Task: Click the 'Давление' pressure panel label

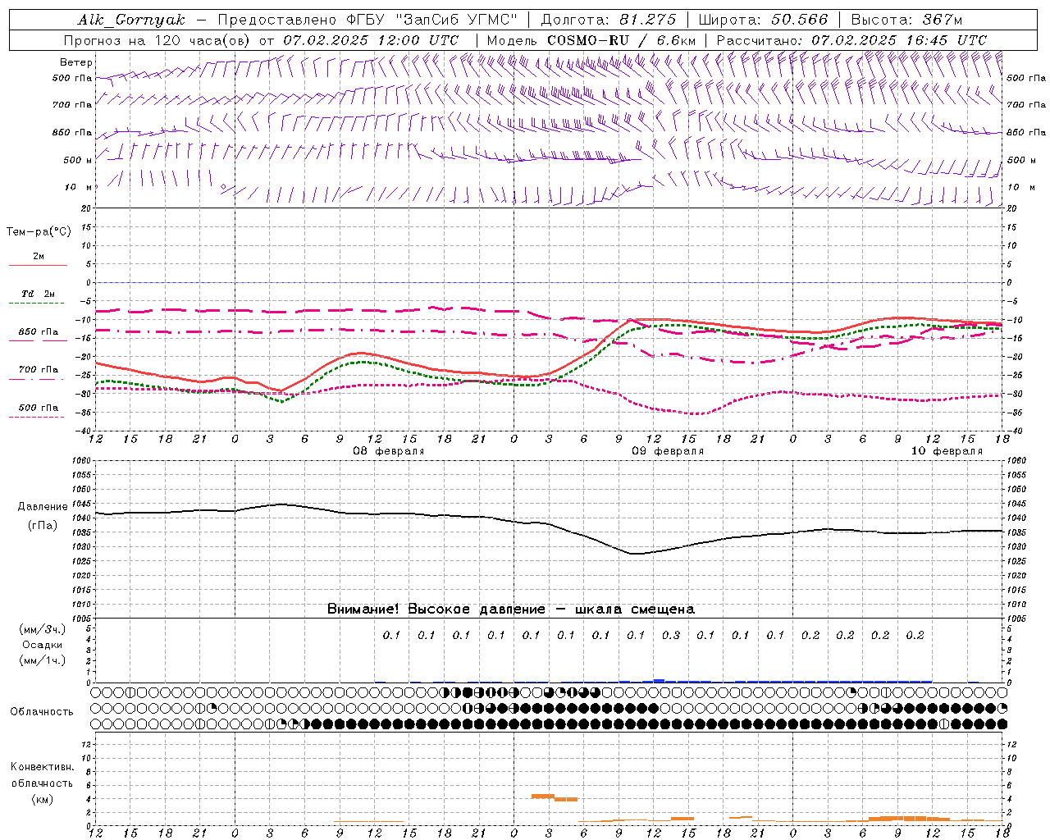Action: [x=43, y=507]
